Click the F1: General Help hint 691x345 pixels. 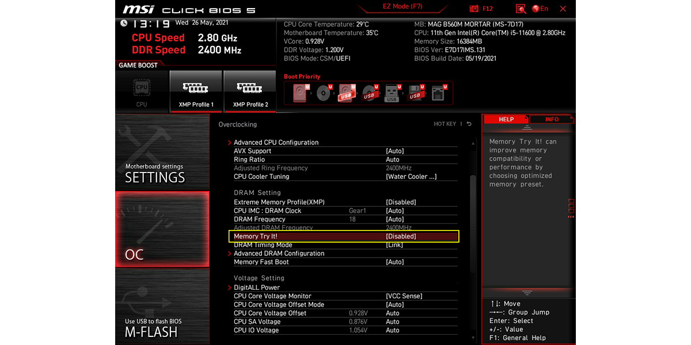(518, 338)
